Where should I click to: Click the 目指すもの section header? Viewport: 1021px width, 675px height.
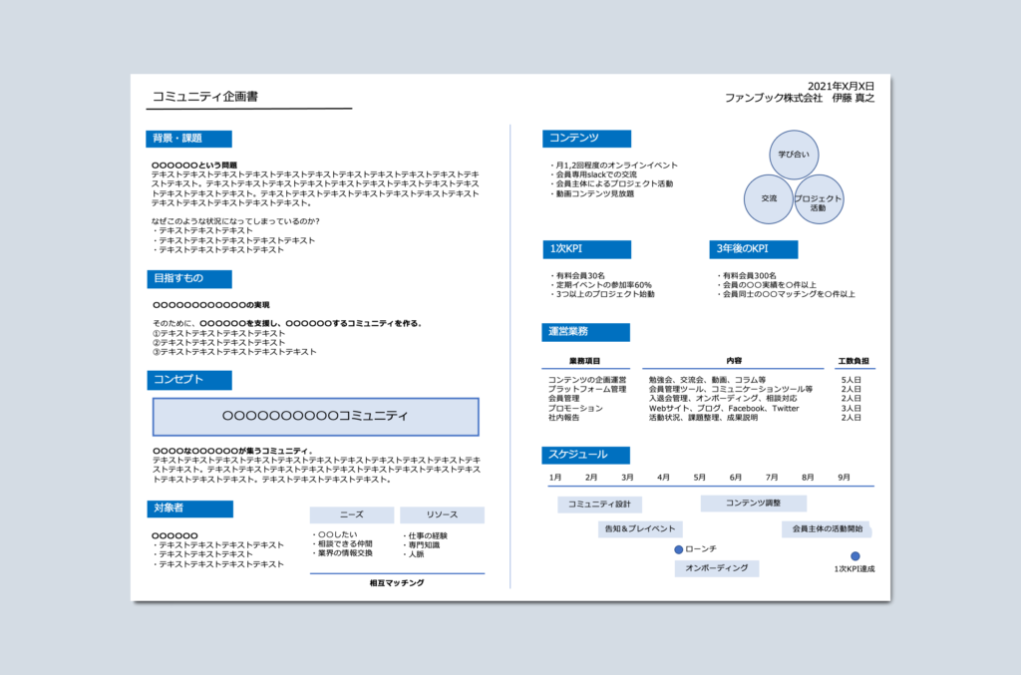[x=189, y=278]
